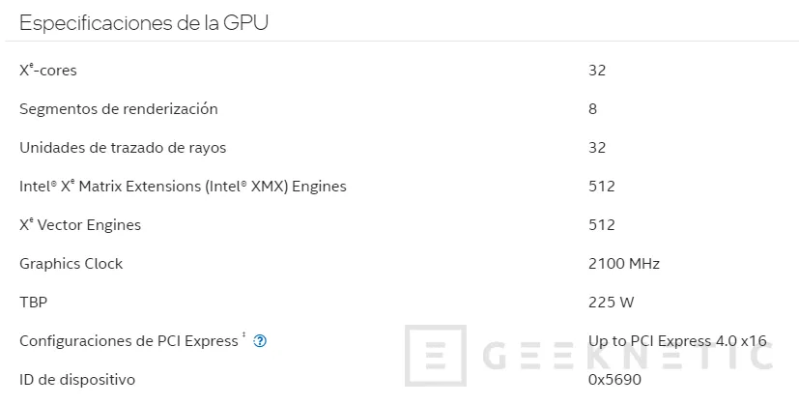Click the PCI Express help question-mark icon

tap(260, 341)
